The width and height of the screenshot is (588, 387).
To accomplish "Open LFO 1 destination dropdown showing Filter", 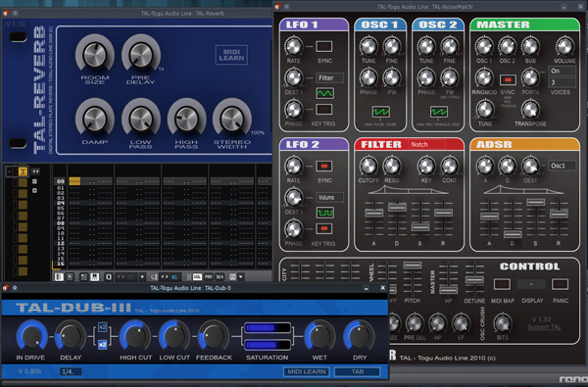I will [x=329, y=78].
